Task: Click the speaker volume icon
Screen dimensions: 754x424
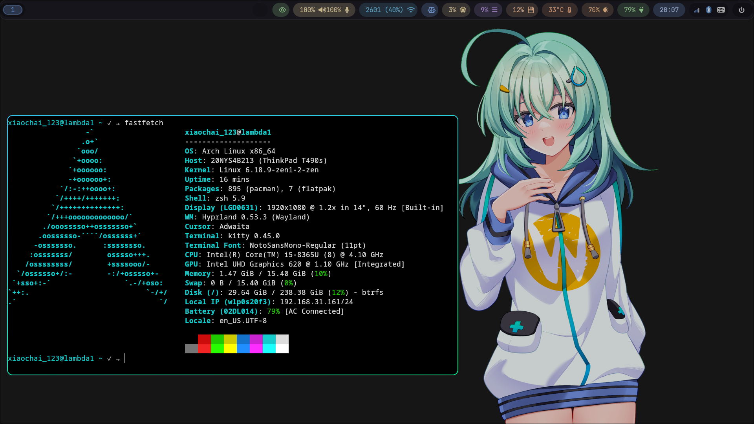Action: coord(322,10)
